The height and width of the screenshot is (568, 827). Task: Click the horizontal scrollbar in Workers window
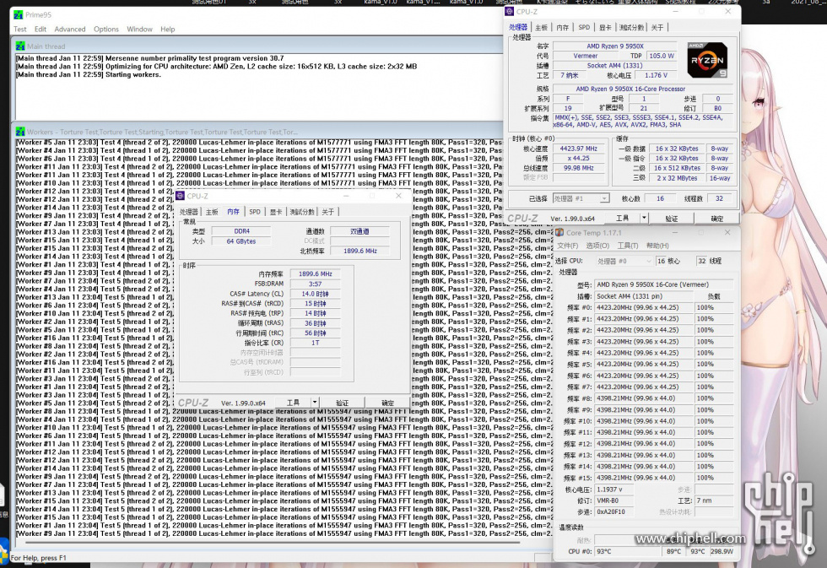274,543
